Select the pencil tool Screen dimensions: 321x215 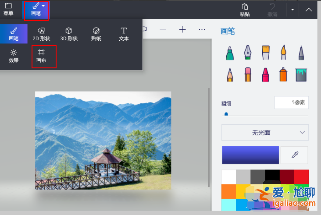[230, 75]
